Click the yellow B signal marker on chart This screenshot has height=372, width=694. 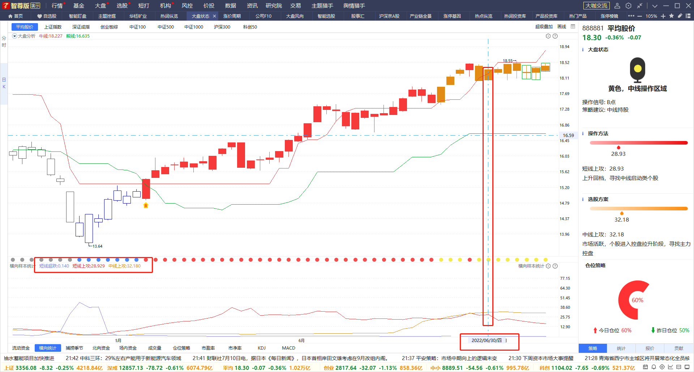tap(146, 205)
